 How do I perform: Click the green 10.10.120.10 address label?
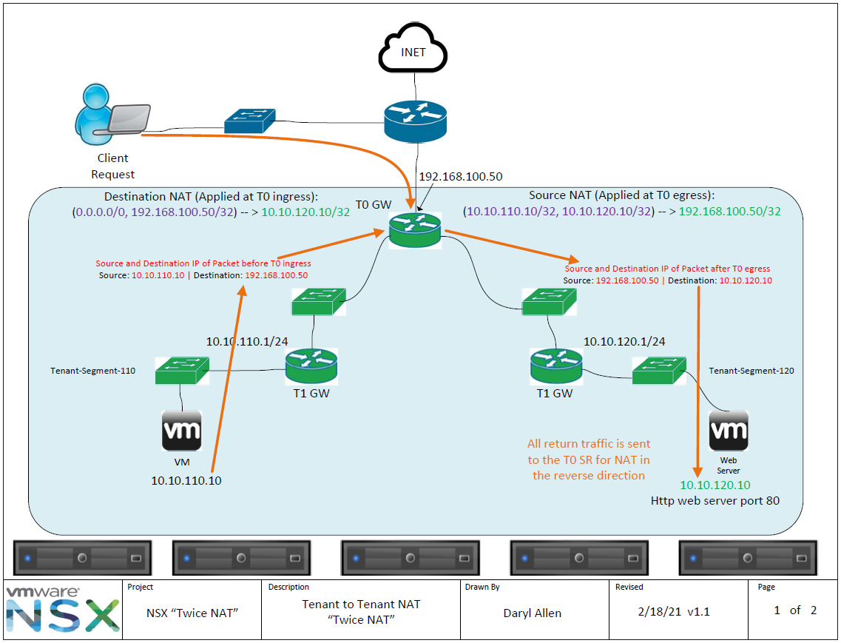coord(715,485)
